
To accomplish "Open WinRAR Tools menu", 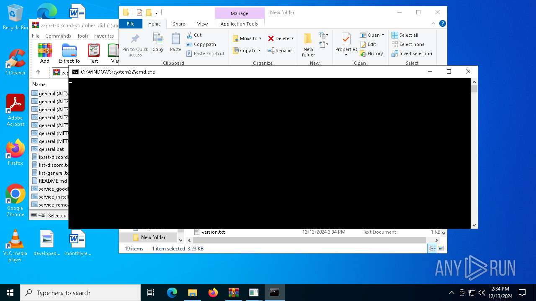I will pyautogui.click(x=82, y=36).
